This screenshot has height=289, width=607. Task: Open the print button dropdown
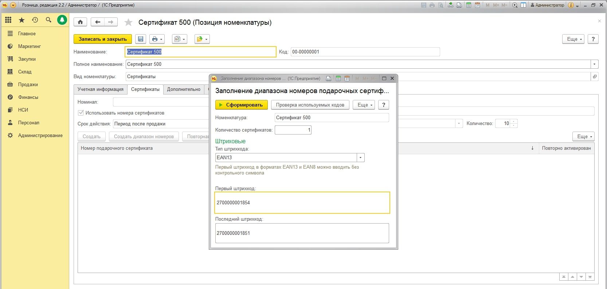157,39
